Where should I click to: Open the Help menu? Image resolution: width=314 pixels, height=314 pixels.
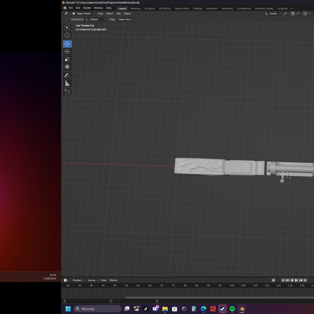[109, 8]
